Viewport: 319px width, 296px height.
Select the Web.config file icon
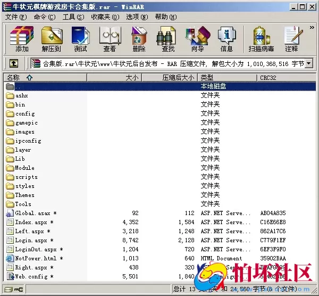tap(10, 276)
